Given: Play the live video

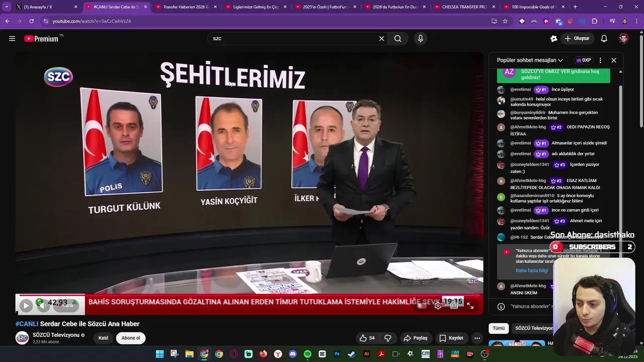Looking at the screenshot, I should [26, 305].
